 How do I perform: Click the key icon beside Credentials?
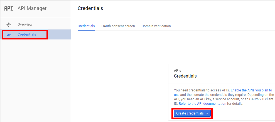pyautogui.click(x=9, y=35)
